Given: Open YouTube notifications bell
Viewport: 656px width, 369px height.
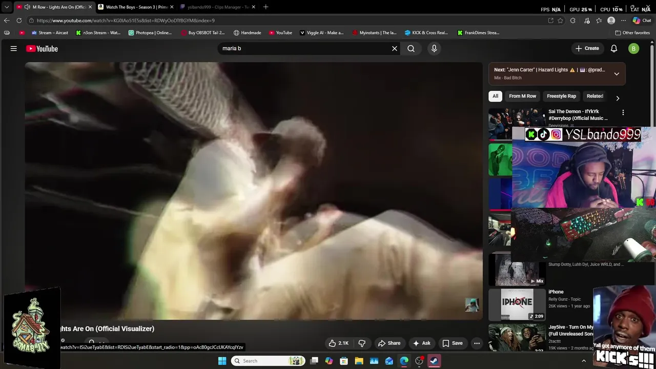Looking at the screenshot, I should pos(614,49).
